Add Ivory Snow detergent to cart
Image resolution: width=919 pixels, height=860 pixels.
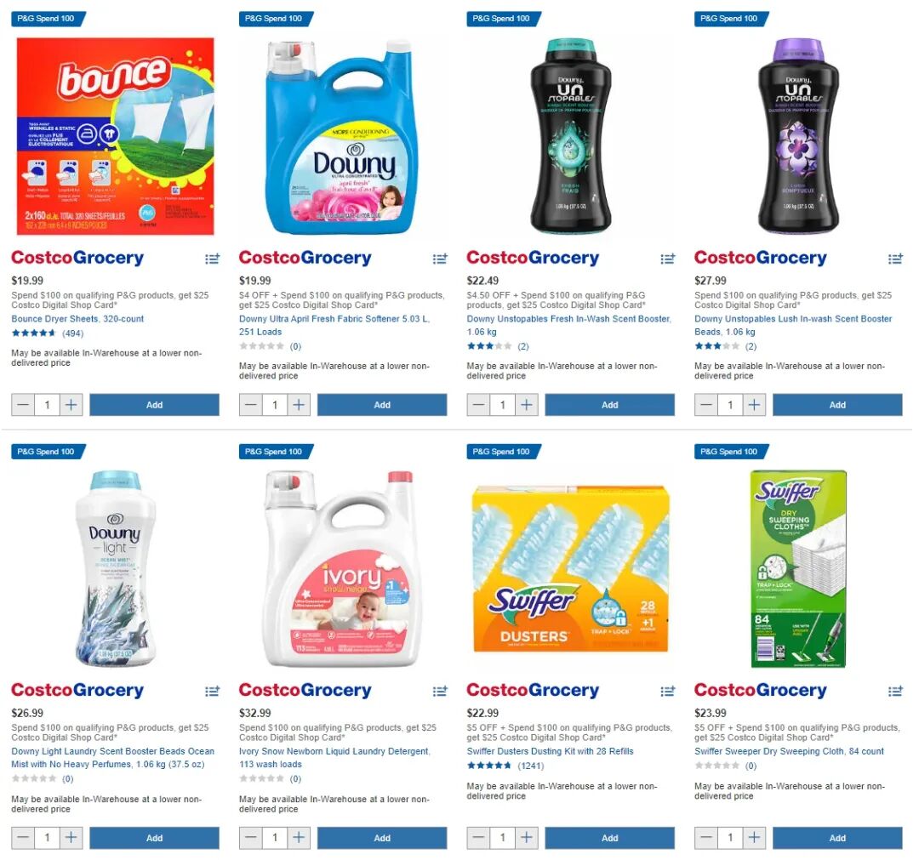tap(382, 838)
